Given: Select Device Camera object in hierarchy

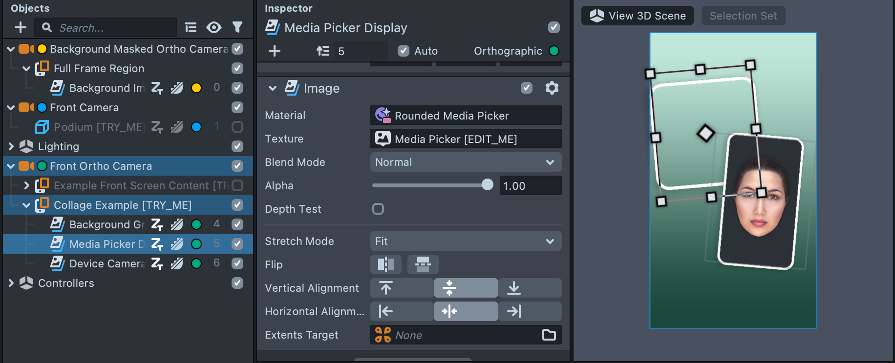Looking at the screenshot, I should pyautogui.click(x=107, y=263).
